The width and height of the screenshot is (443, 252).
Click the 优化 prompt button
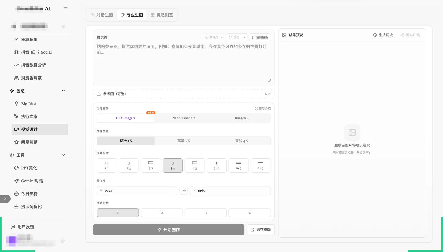234,37
